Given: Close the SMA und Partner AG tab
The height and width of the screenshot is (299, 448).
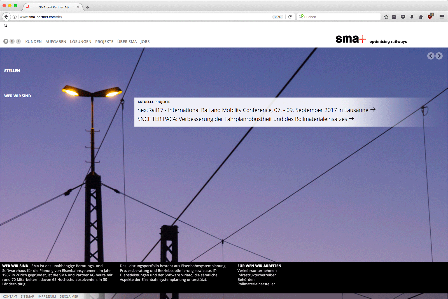Looking at the screenshot, I should pos(78,7).
